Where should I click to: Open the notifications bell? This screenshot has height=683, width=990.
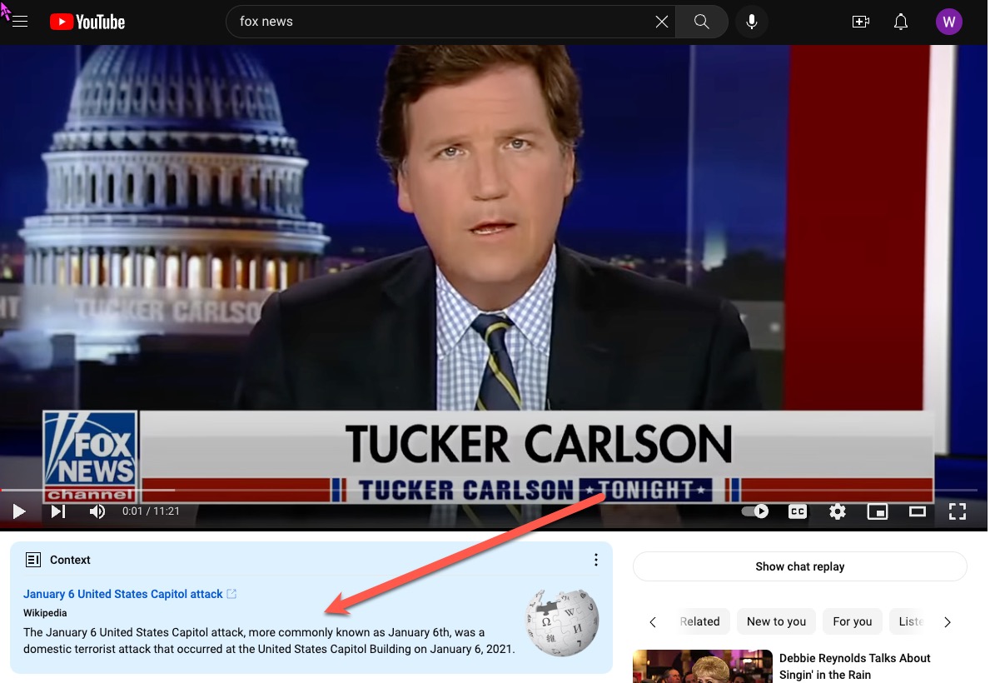click(900, 22)
